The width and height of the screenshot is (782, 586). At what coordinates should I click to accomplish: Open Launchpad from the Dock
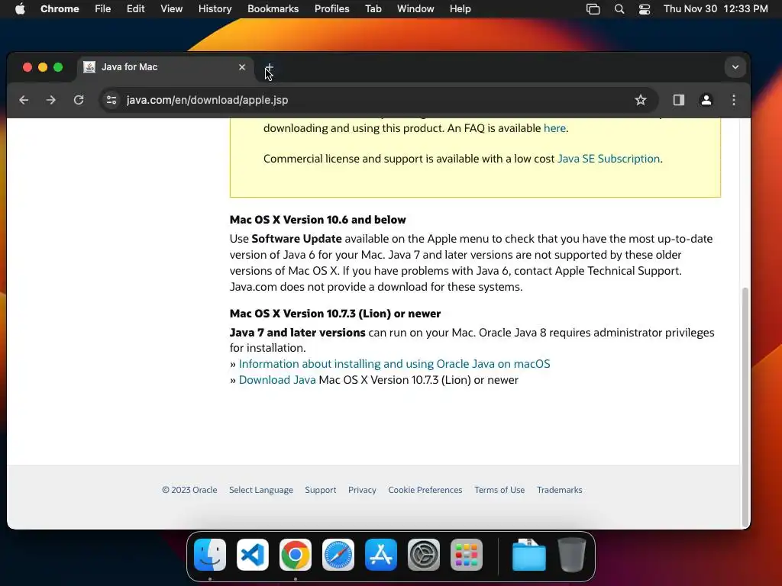[467, 555]
